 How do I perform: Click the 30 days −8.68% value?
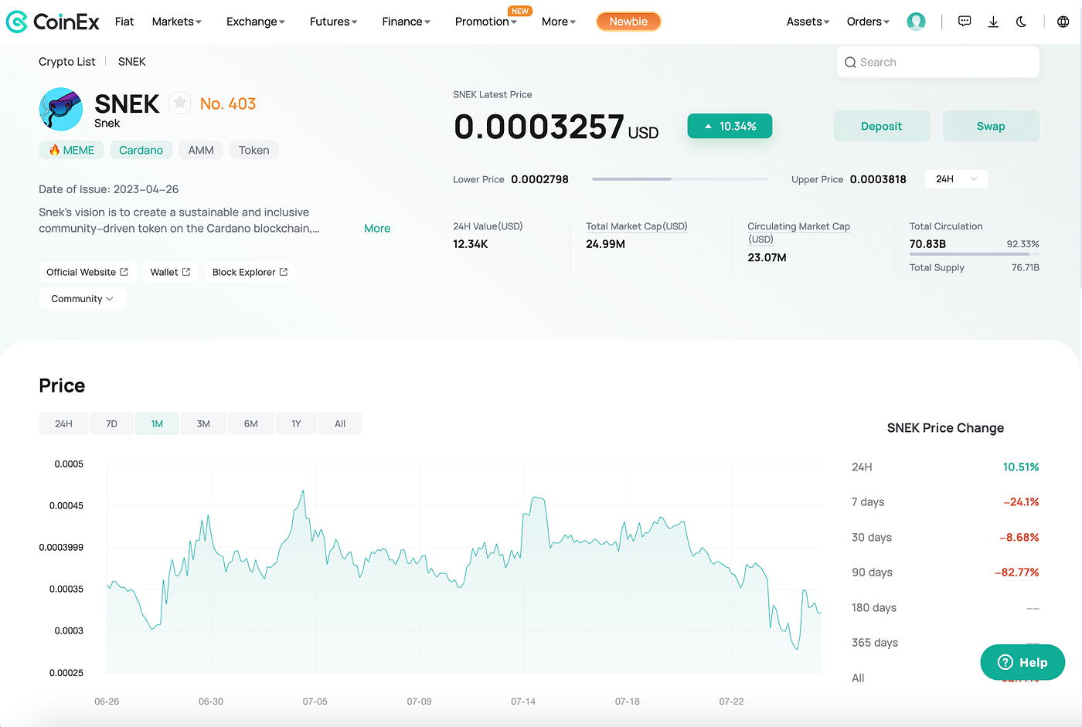click(x=1019, y=538)
